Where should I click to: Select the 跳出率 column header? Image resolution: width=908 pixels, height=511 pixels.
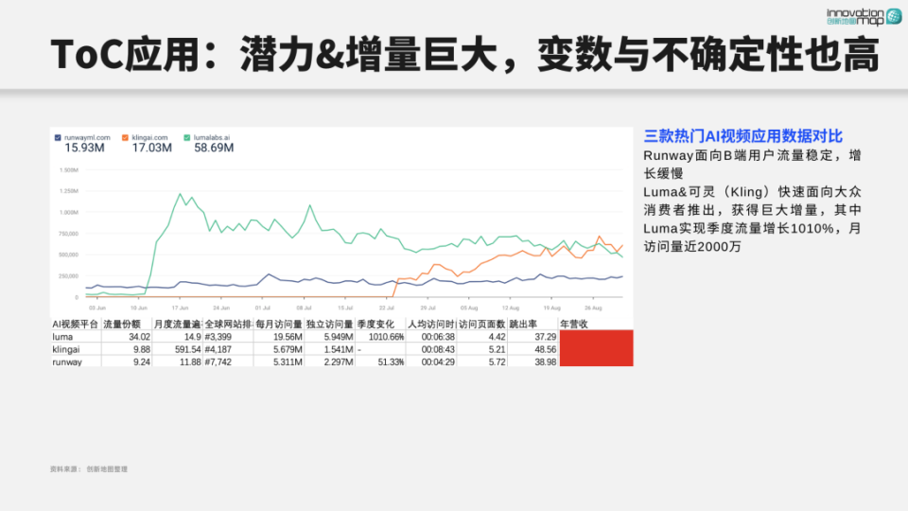click(x=523, y=325)
